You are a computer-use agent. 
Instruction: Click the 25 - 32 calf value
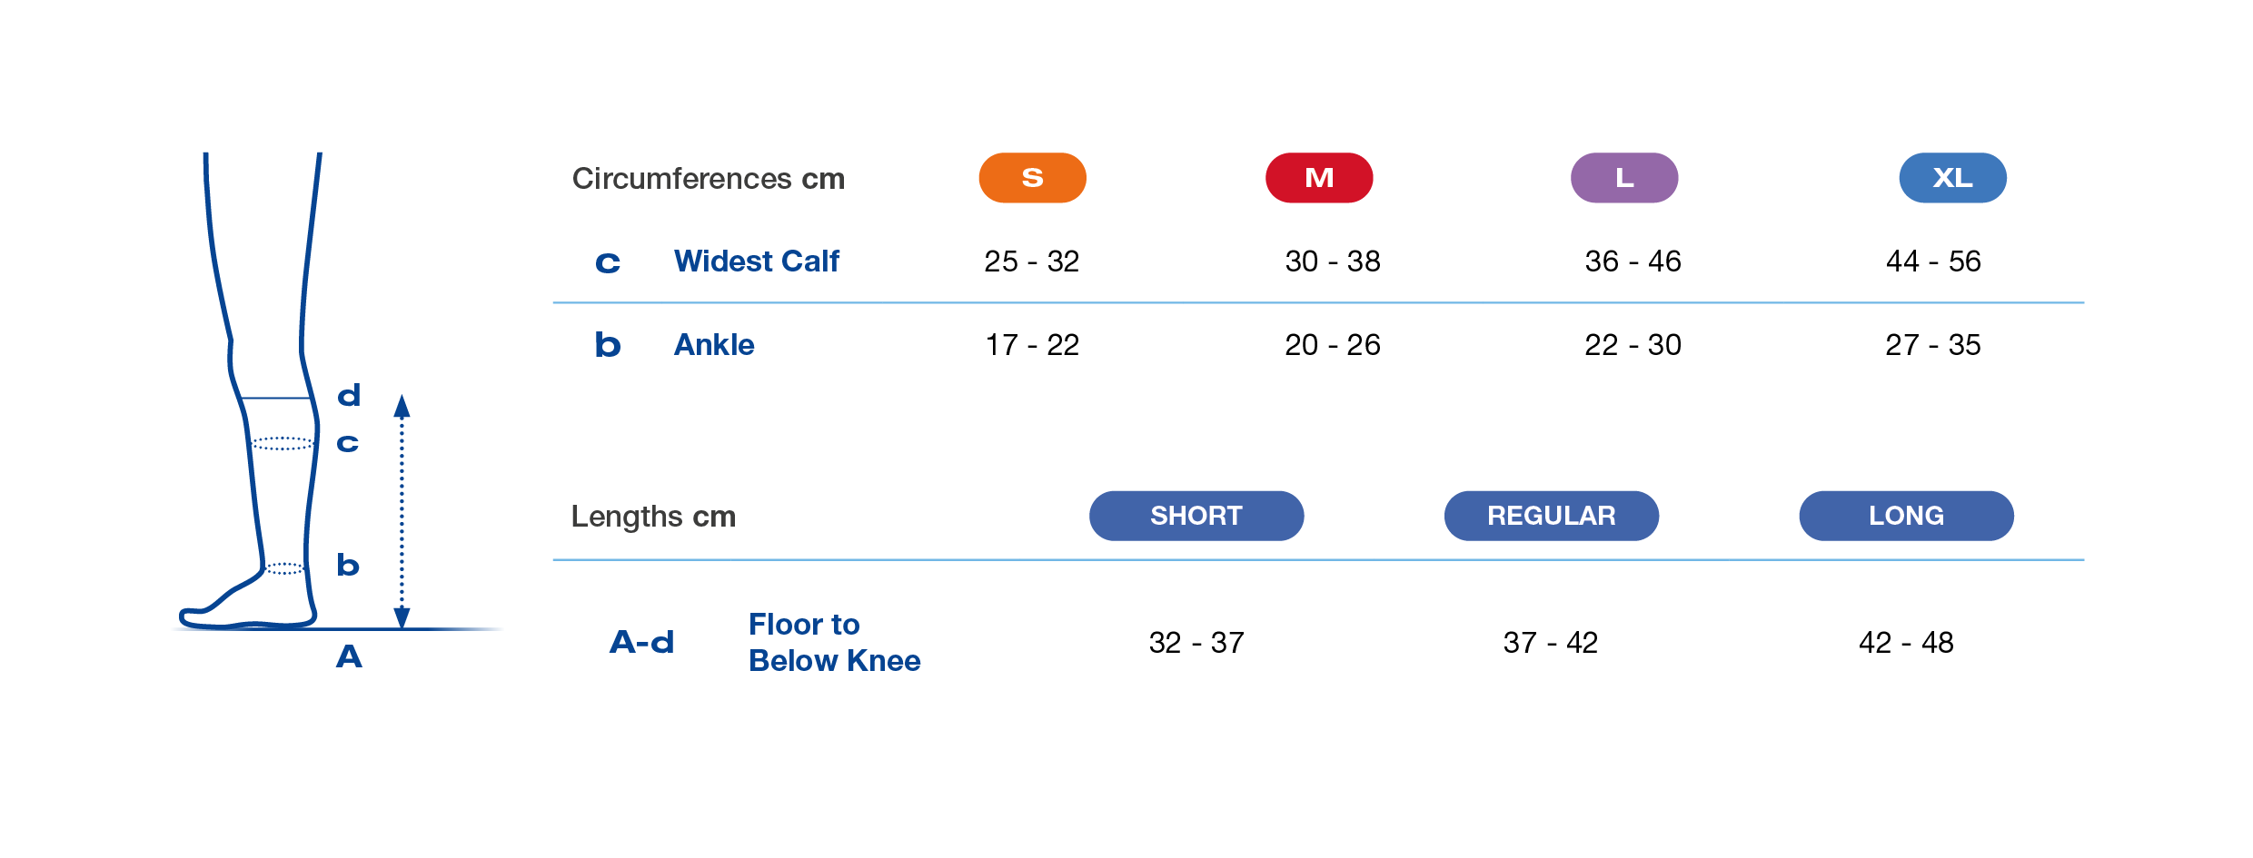(1032, 261)
